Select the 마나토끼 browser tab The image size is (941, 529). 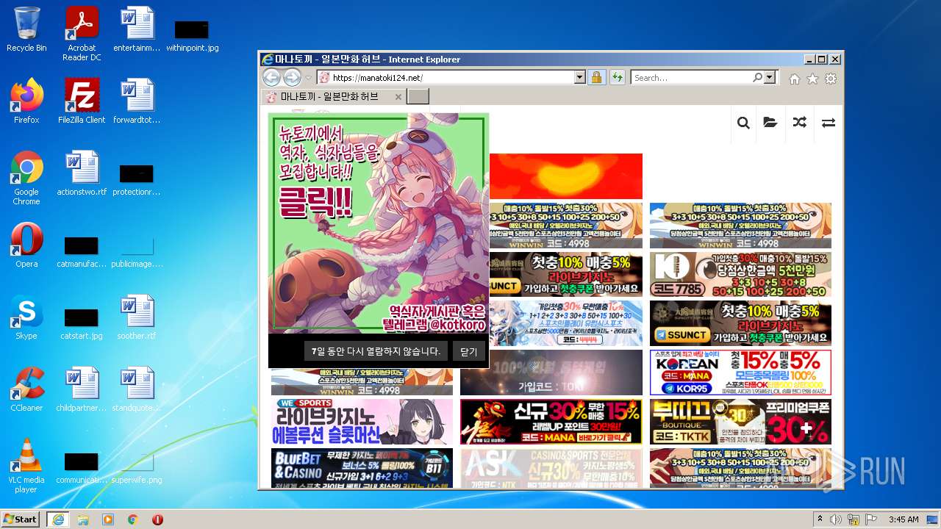click(x=333, y=96)
